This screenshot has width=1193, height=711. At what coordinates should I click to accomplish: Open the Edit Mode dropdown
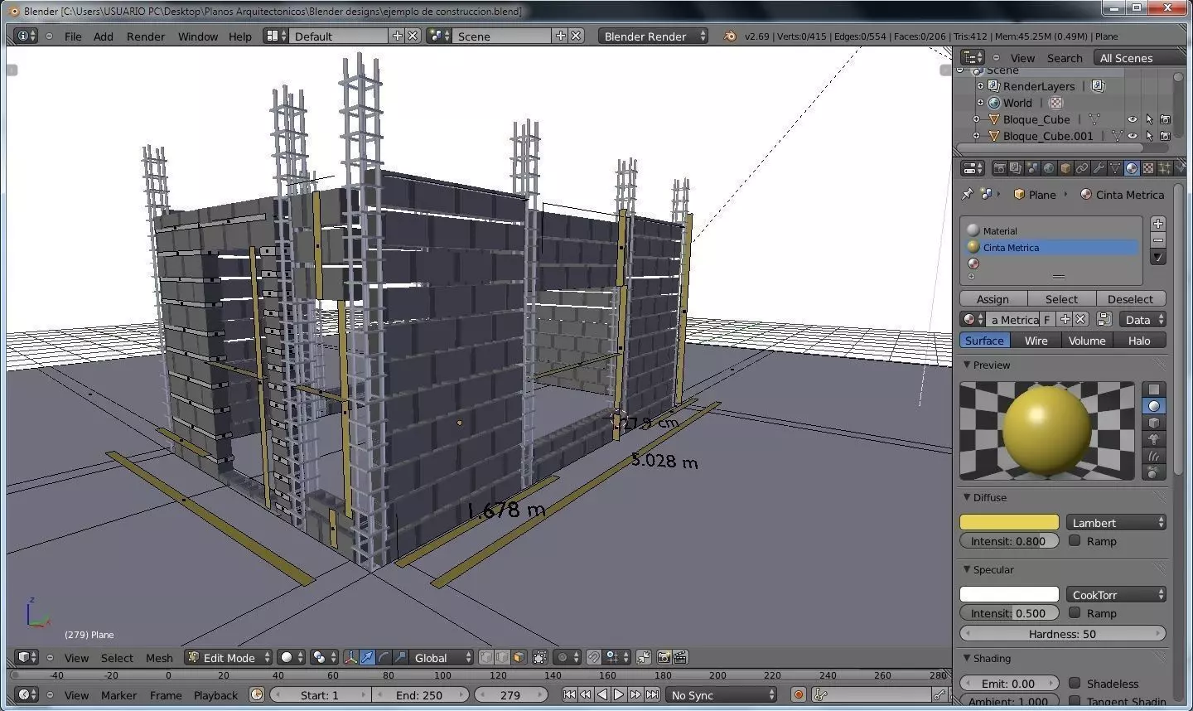(229, 657)
